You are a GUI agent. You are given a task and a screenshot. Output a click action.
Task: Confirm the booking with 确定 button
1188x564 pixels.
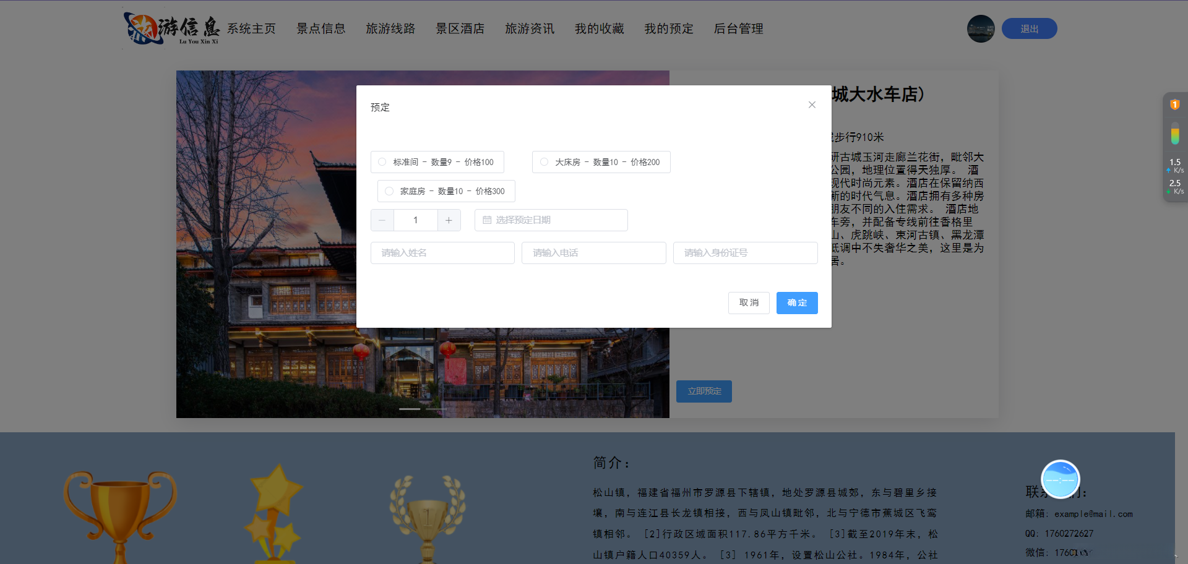coord(797,303)
